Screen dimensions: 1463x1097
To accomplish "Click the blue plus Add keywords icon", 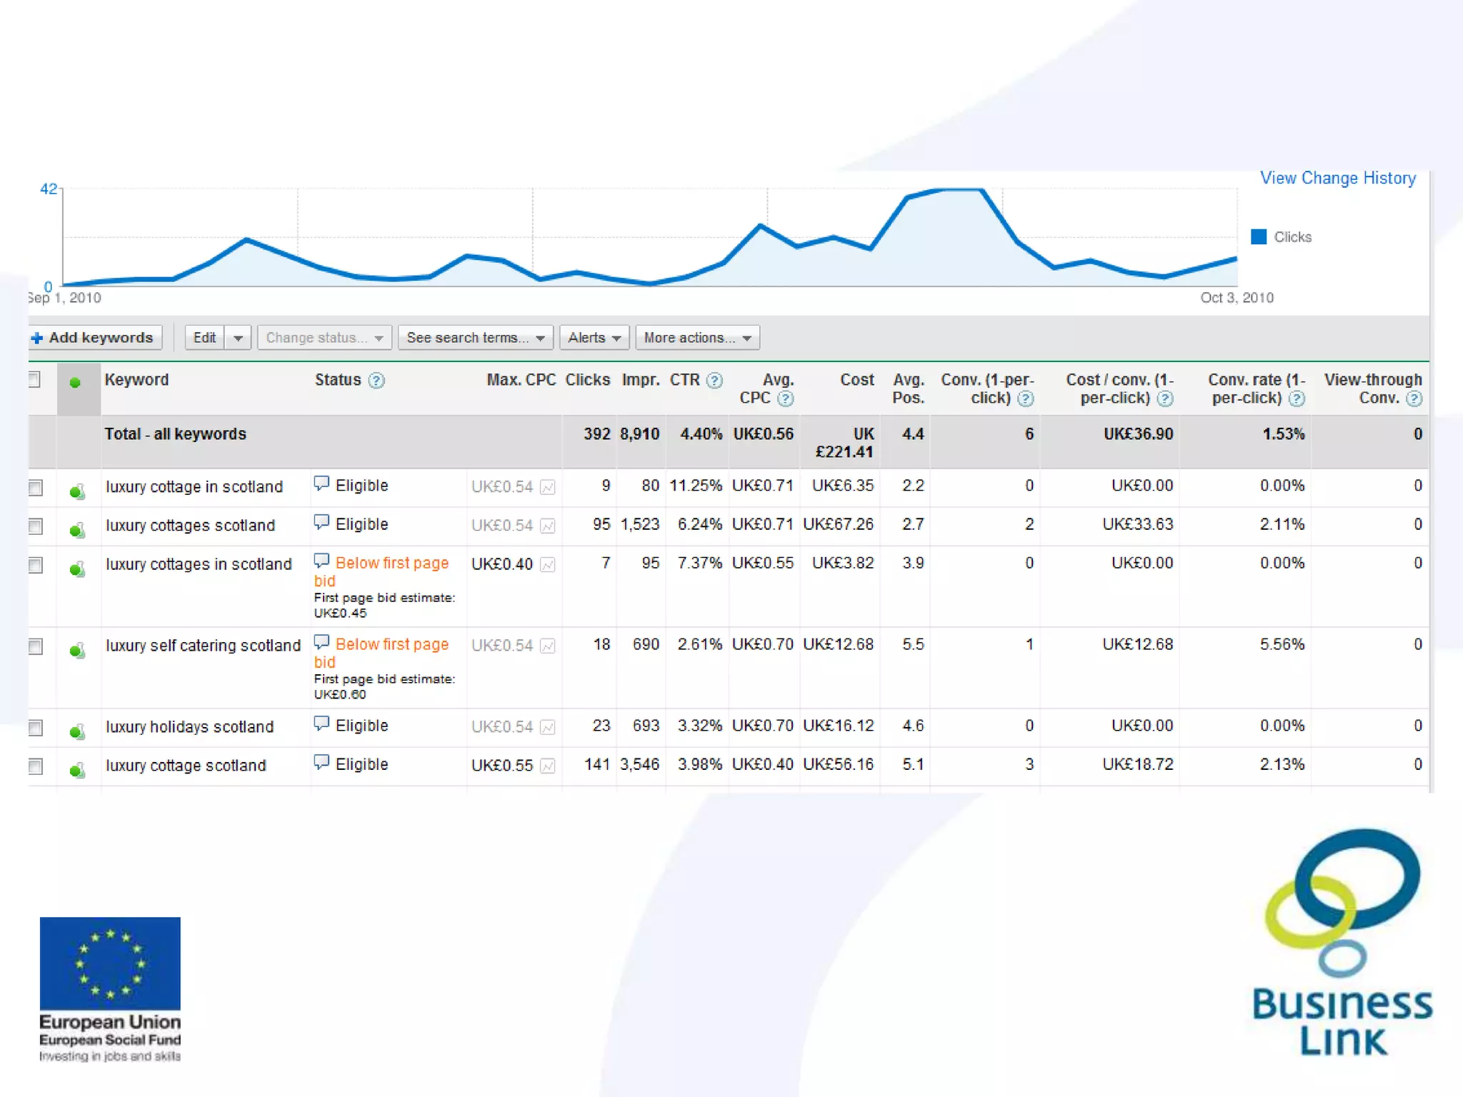I will click(37, 339).
